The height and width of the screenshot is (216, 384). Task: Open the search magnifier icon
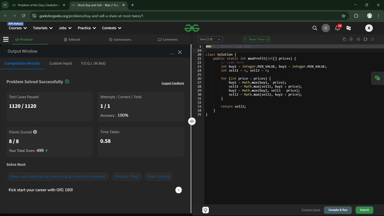click(x=315, y=28)
